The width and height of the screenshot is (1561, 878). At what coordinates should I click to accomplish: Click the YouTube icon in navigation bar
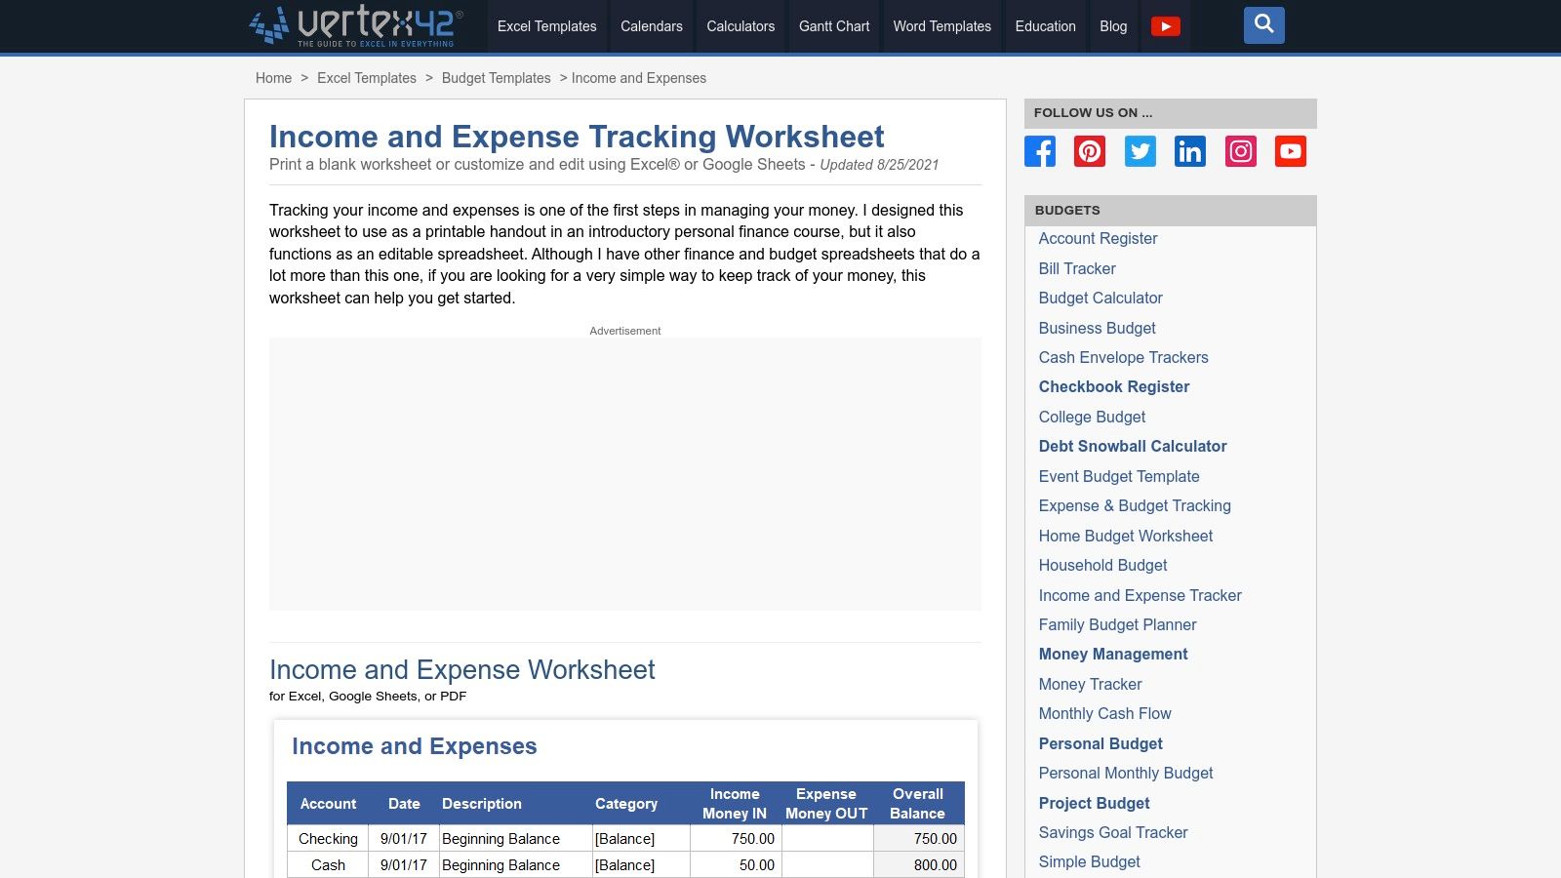click(1165, 26)
